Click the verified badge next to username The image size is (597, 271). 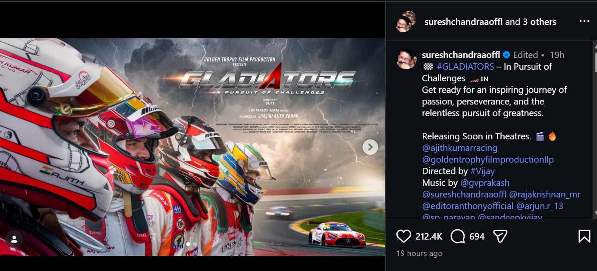[x=507, y=55]
